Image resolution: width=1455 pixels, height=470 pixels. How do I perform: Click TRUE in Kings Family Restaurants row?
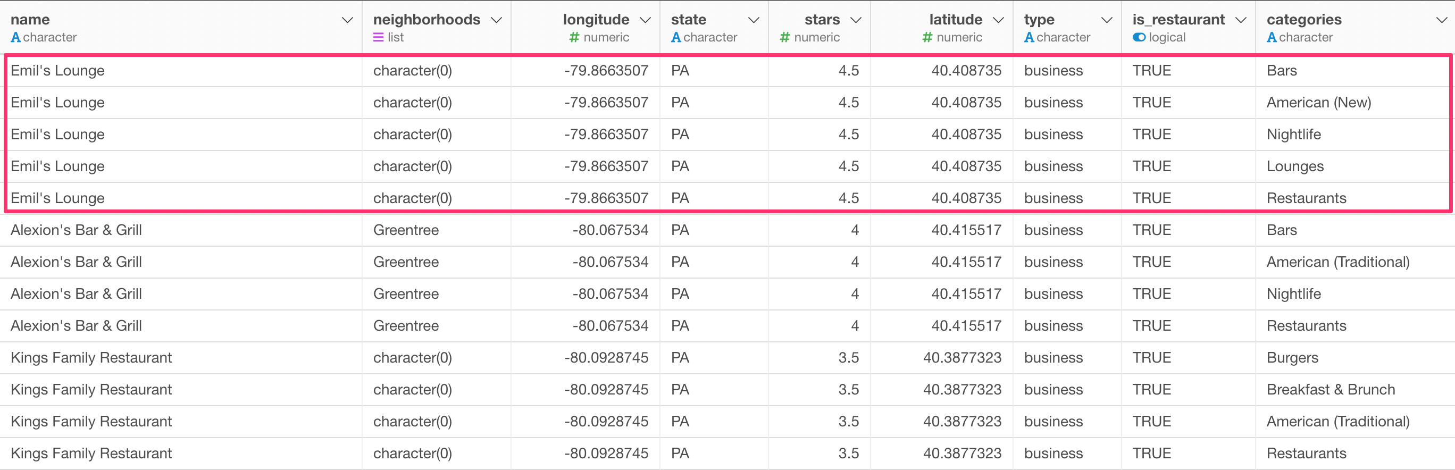pyautogui.click(x=1151, y=454)
